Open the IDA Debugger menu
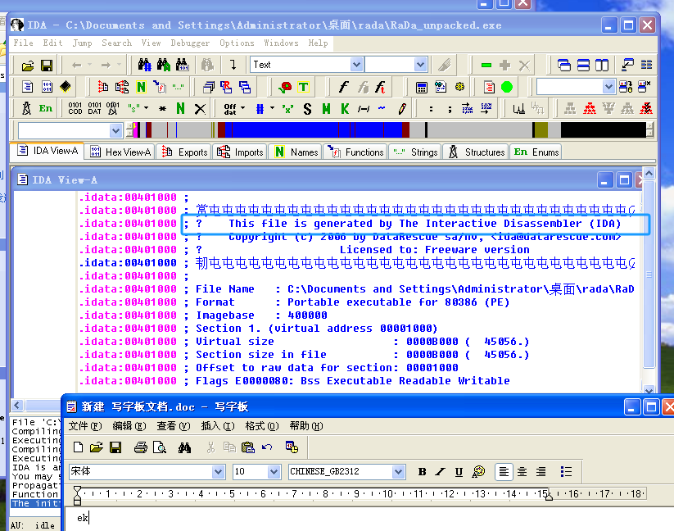Screen dimensions: 674x531 190,43
